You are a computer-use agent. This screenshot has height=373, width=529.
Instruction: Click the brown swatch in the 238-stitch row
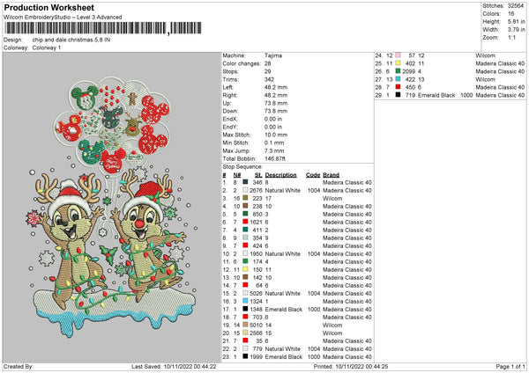coord(245,206)
